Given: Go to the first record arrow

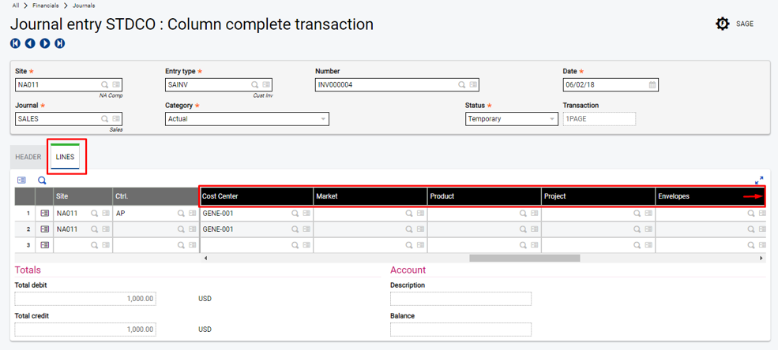Looking at the screenshot, I should (15, 43).
